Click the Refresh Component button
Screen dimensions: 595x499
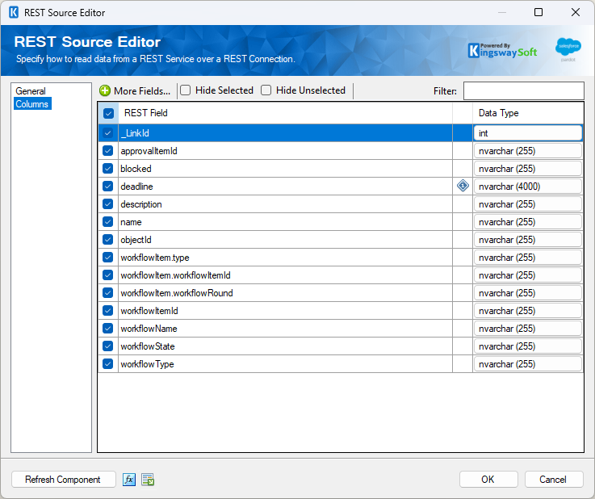click(x=63, y=480)
